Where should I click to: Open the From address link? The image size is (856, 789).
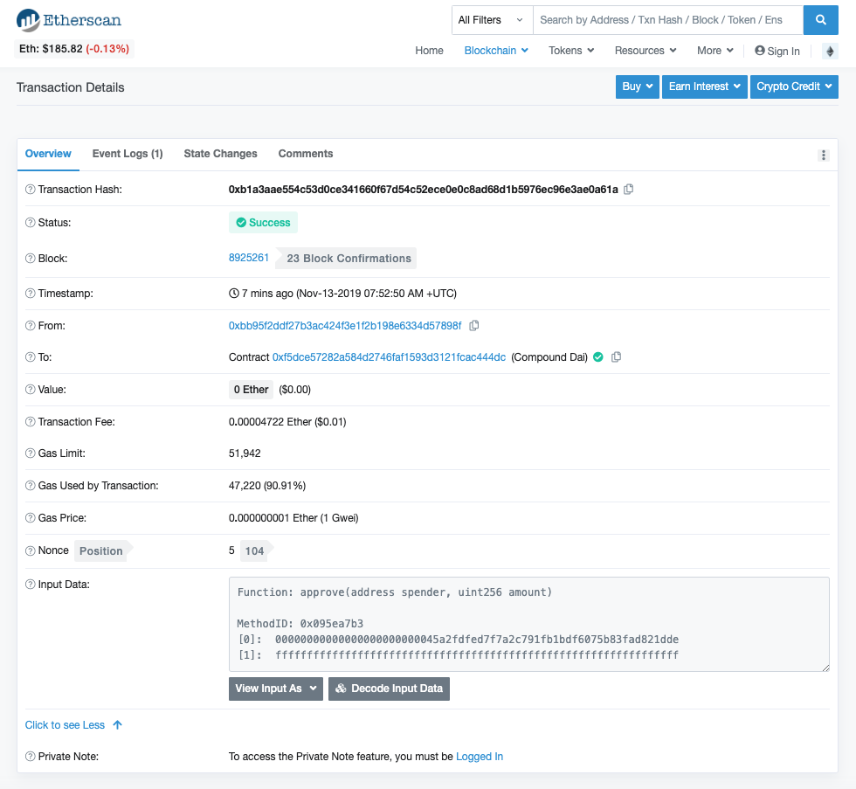point(345,326)
